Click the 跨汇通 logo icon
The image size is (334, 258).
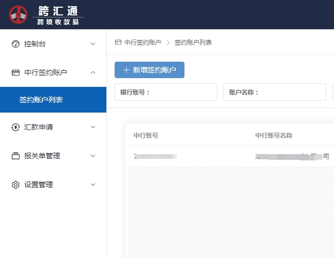[x=18, y=14]
